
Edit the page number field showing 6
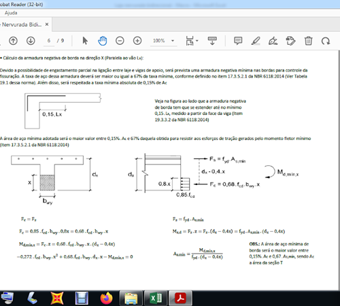[49, 41]
